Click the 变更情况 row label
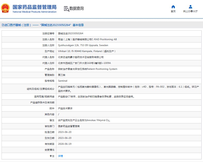The image size is (203, 162). pos(49,150)
